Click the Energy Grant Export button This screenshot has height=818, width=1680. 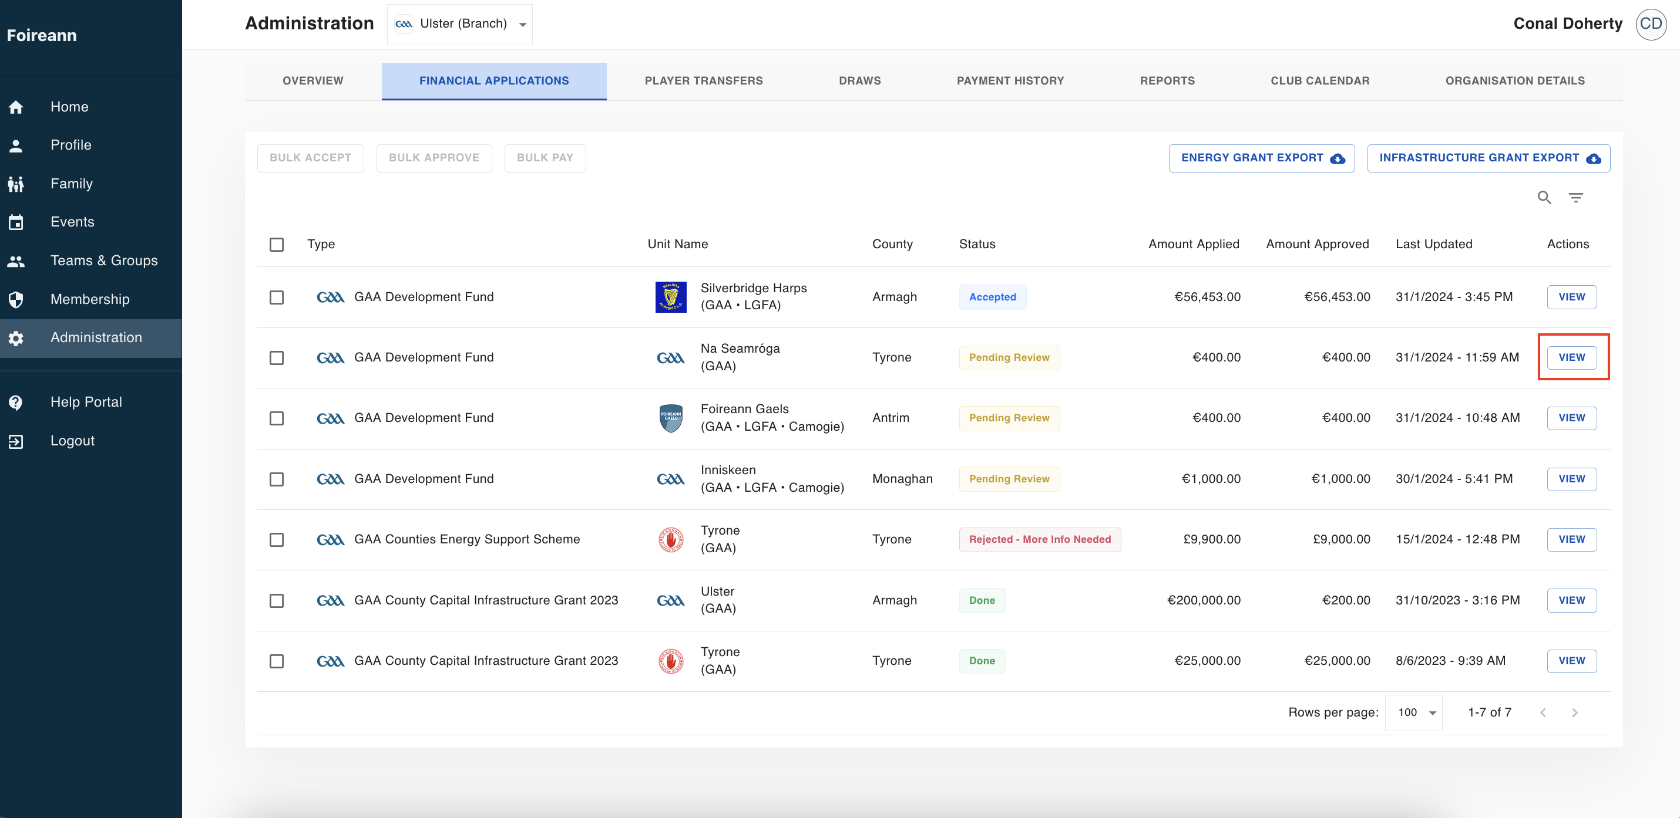coord(1261,158)
